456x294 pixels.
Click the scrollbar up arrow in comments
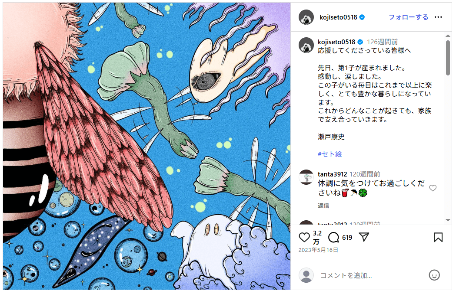click(448, 36)
